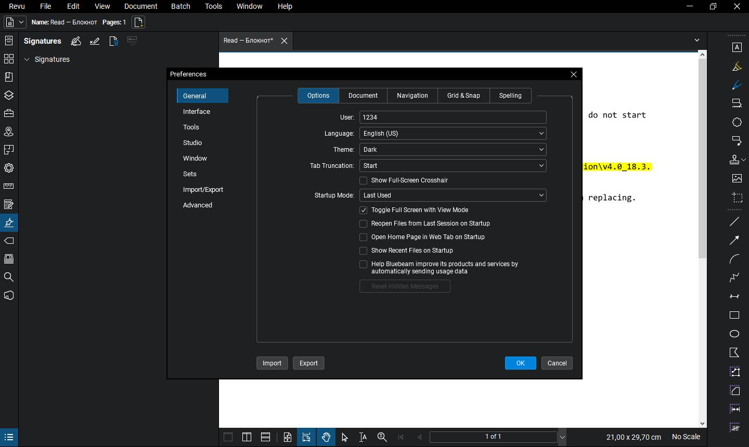
Task: Switch to the Grid & Snap tab
Action: tap(463, 96)
